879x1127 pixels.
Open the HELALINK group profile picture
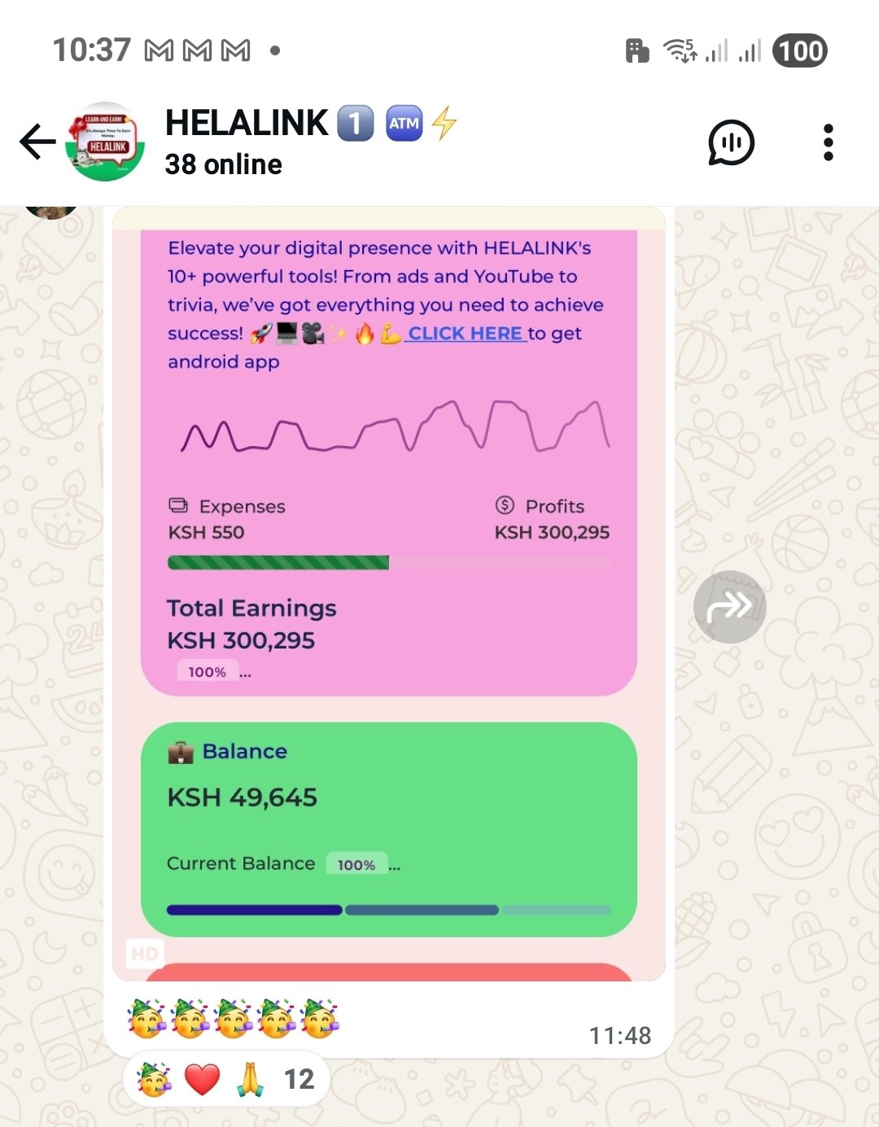click(x=105, y=142)
